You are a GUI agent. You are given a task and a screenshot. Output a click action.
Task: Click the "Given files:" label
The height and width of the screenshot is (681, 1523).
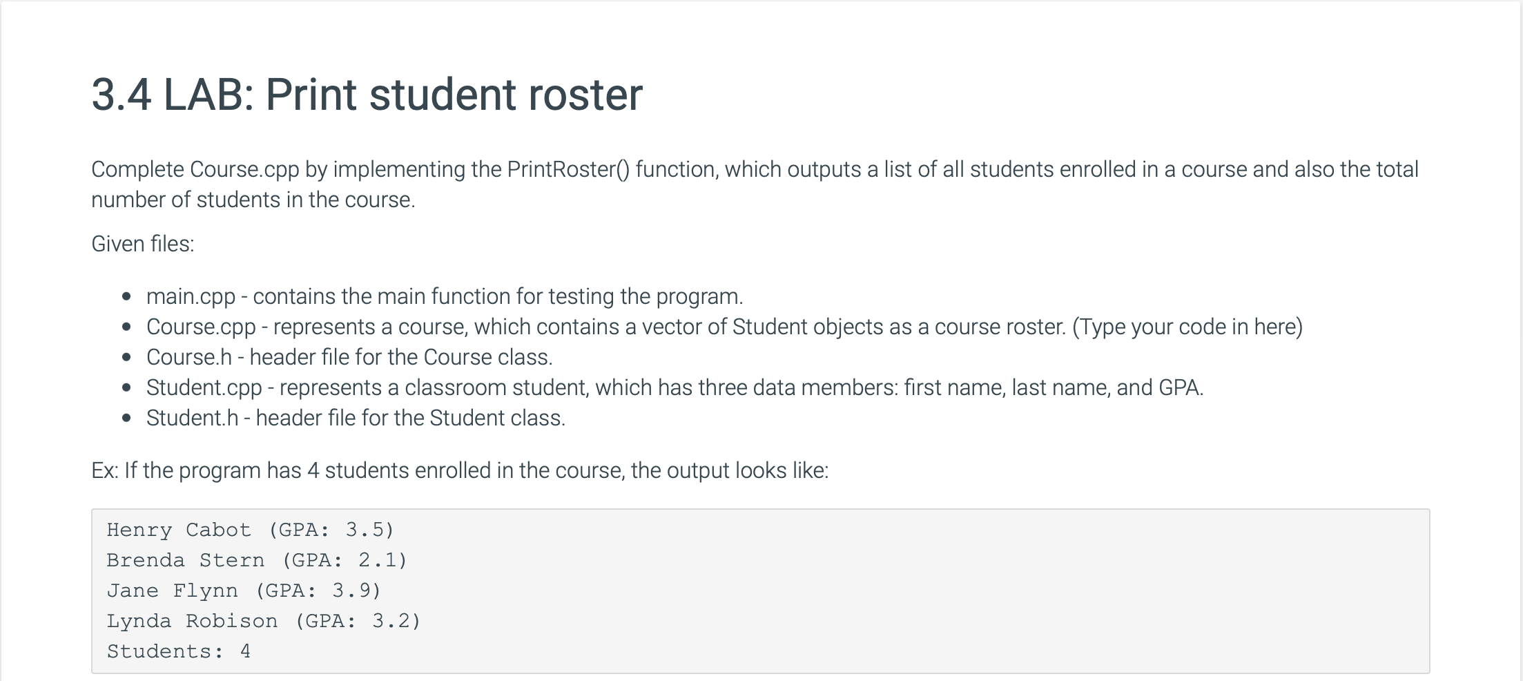click(143, 244)
